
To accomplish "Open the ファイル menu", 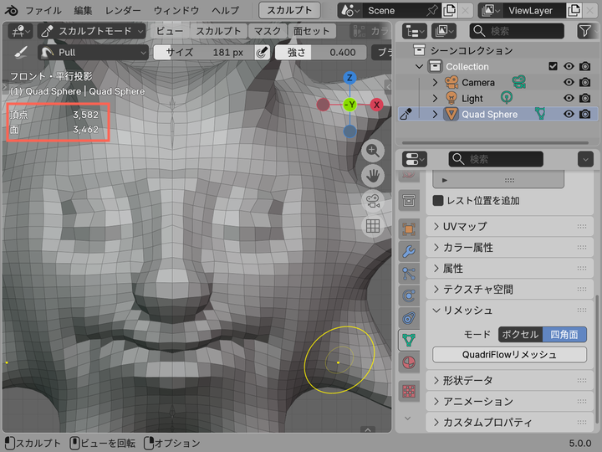I will pos(43,10).
